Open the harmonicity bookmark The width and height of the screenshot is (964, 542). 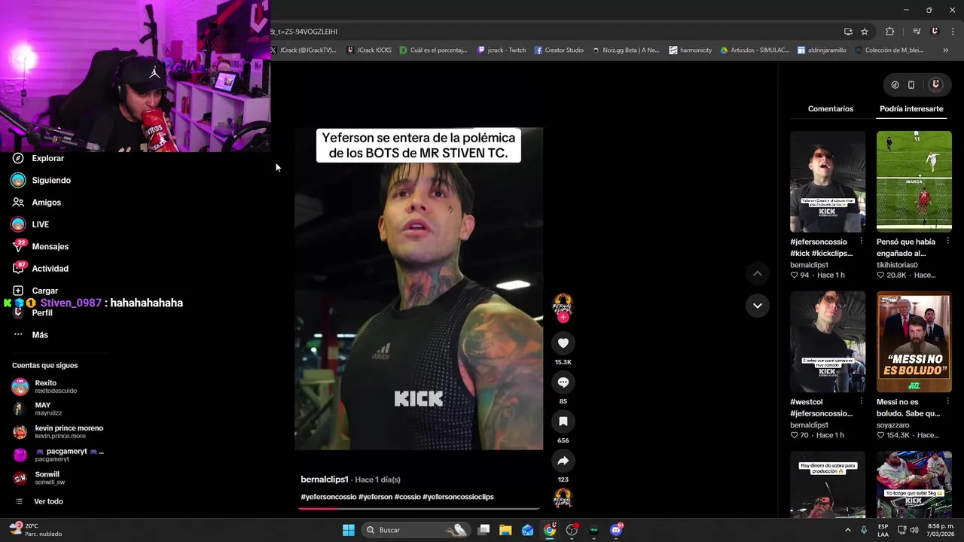(691, 50)
